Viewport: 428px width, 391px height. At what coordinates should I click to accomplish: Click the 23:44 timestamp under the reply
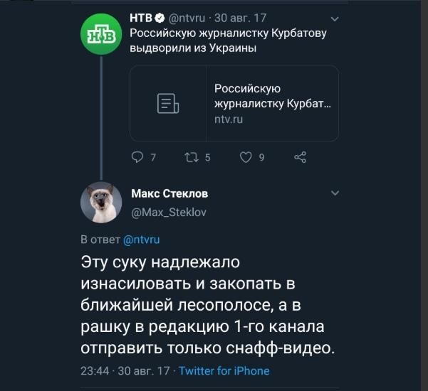(x=94, y=371)
